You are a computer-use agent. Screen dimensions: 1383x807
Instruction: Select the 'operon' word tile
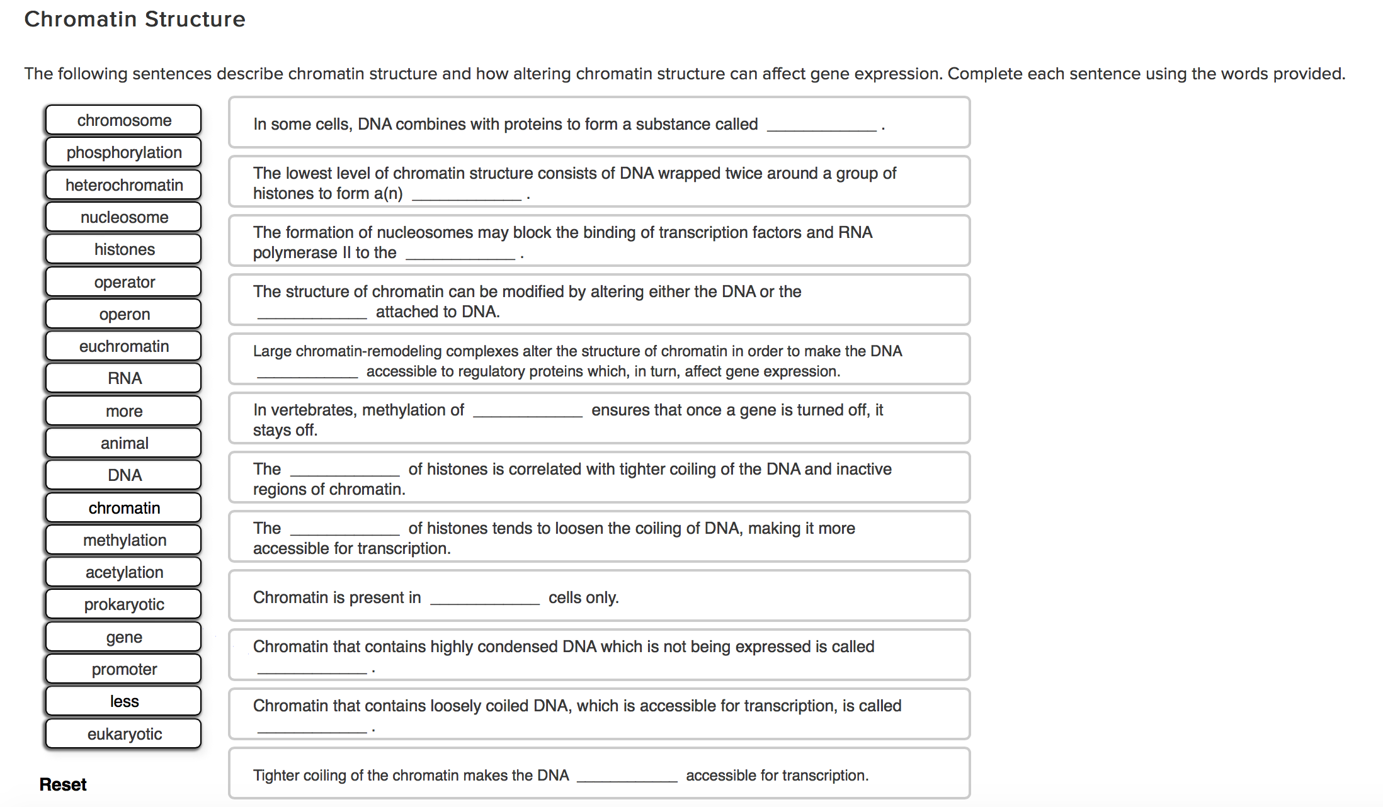[x=123, y=313]
